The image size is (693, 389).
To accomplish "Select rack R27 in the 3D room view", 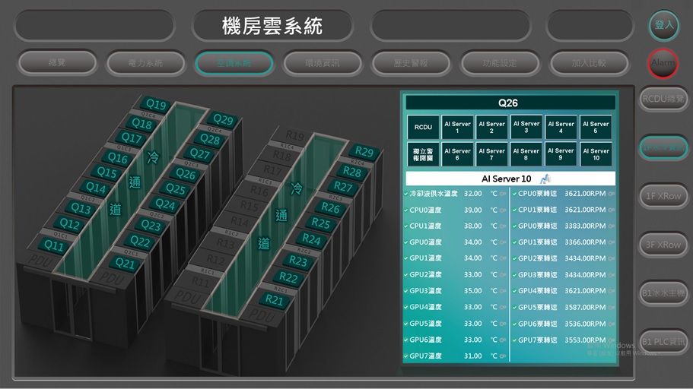I will 342,187.
